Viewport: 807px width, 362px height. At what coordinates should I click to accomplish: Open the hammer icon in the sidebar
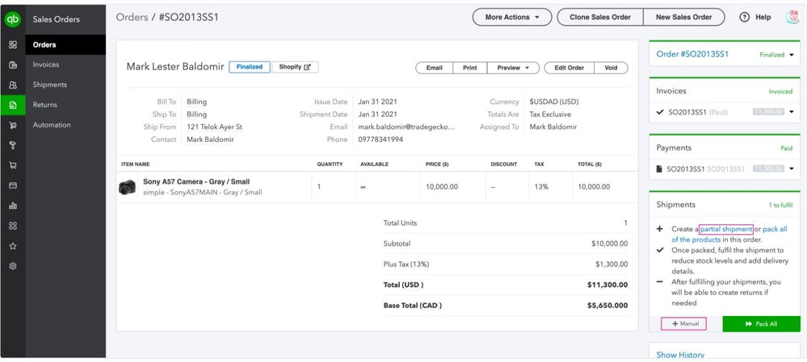pyautogui.click(x=13, y=145)
